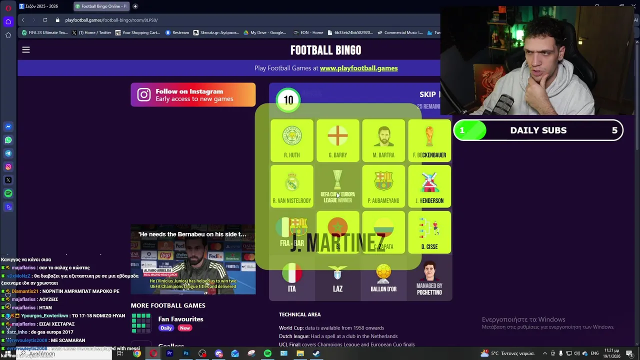The image size is (640, 360).
Task: Open File Explorer from the taskbar
Action: (x=300, y=353)
